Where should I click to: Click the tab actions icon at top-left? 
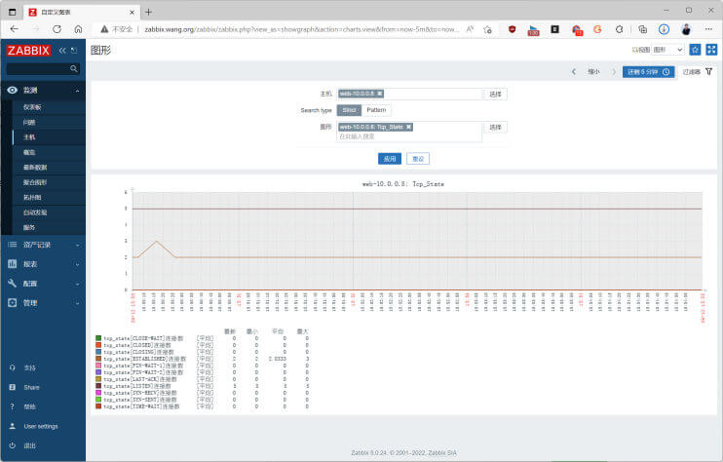(13, 12)
